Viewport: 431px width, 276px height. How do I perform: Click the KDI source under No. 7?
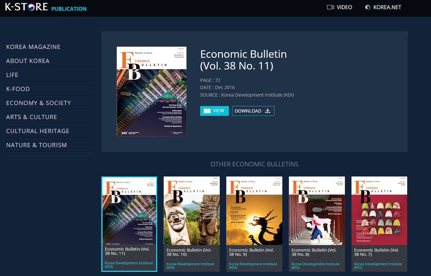click(x=378, y=266)
